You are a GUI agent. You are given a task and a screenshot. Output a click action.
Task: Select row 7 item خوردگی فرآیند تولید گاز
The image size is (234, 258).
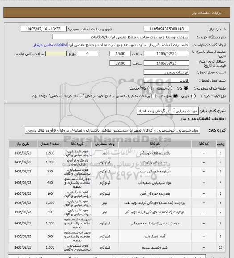[155, 212]
